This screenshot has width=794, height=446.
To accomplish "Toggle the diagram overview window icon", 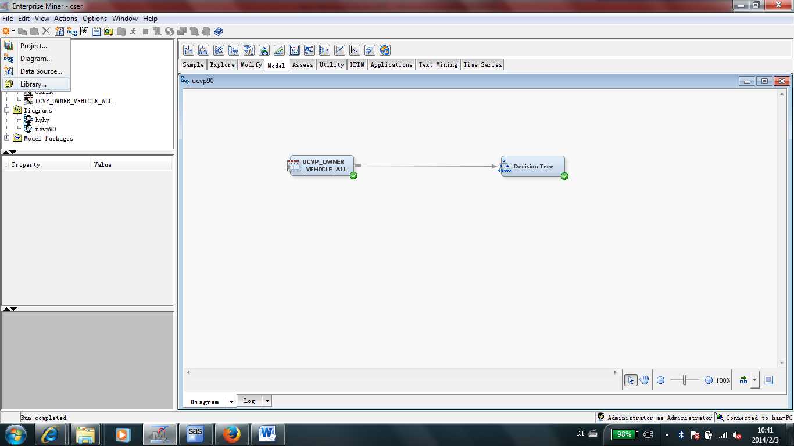I will (x=768, y=380).
